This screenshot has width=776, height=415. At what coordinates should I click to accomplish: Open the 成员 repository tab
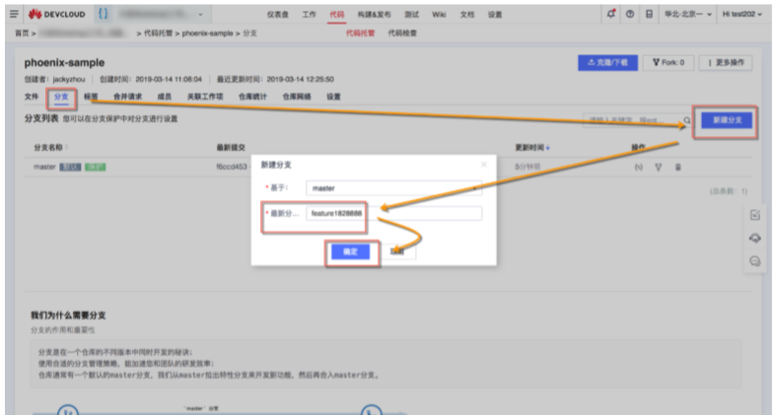(165, 97)
